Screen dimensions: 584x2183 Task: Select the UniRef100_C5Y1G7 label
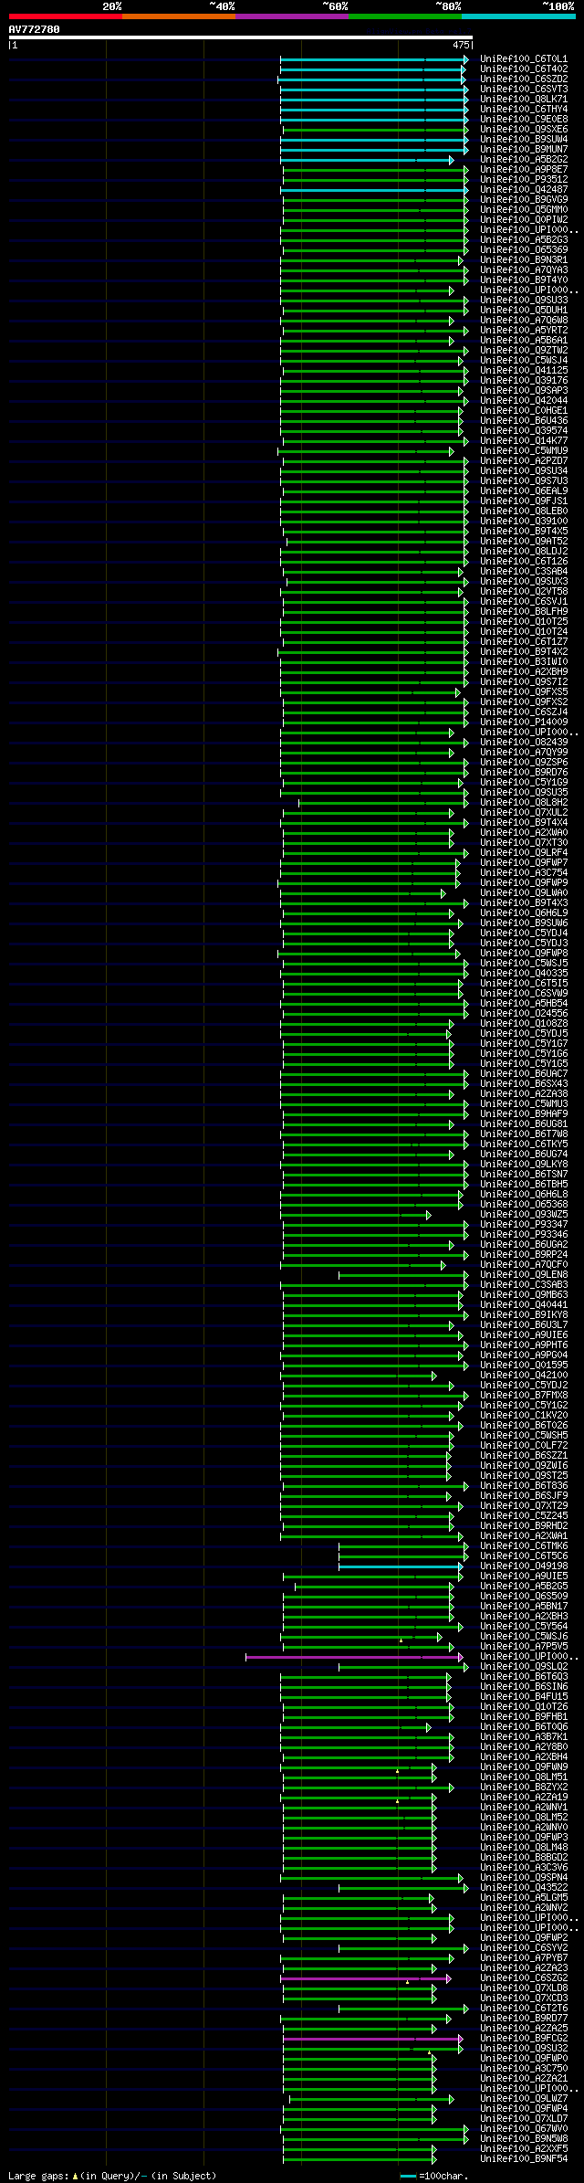point(524,1043)
